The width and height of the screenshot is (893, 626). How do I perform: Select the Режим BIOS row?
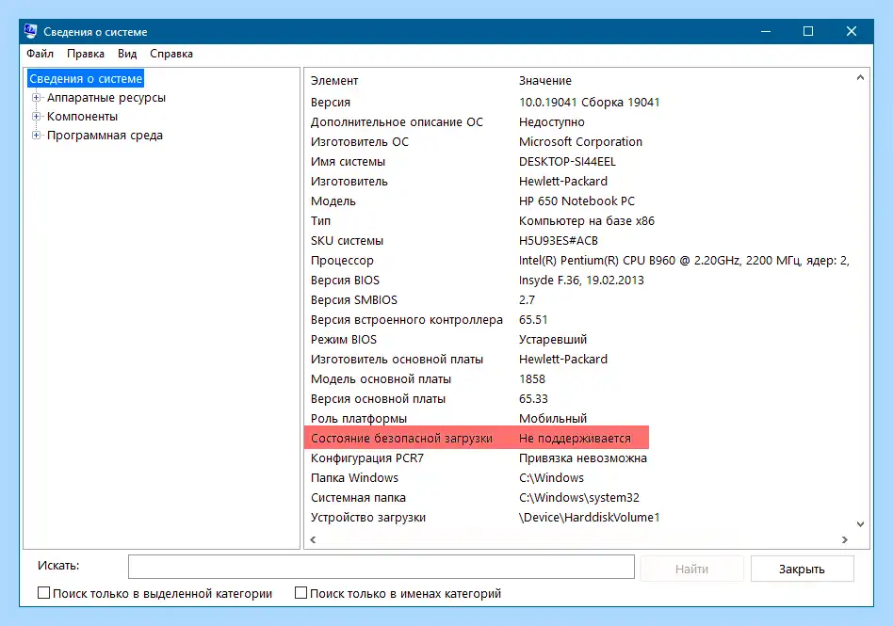tap(578, 339)
